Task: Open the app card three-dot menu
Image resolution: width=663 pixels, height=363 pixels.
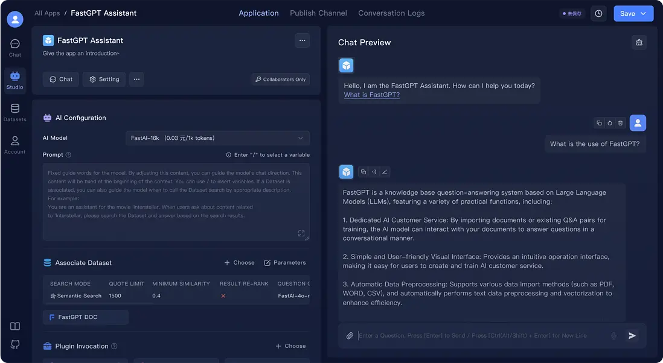Action: pos(302,40)
